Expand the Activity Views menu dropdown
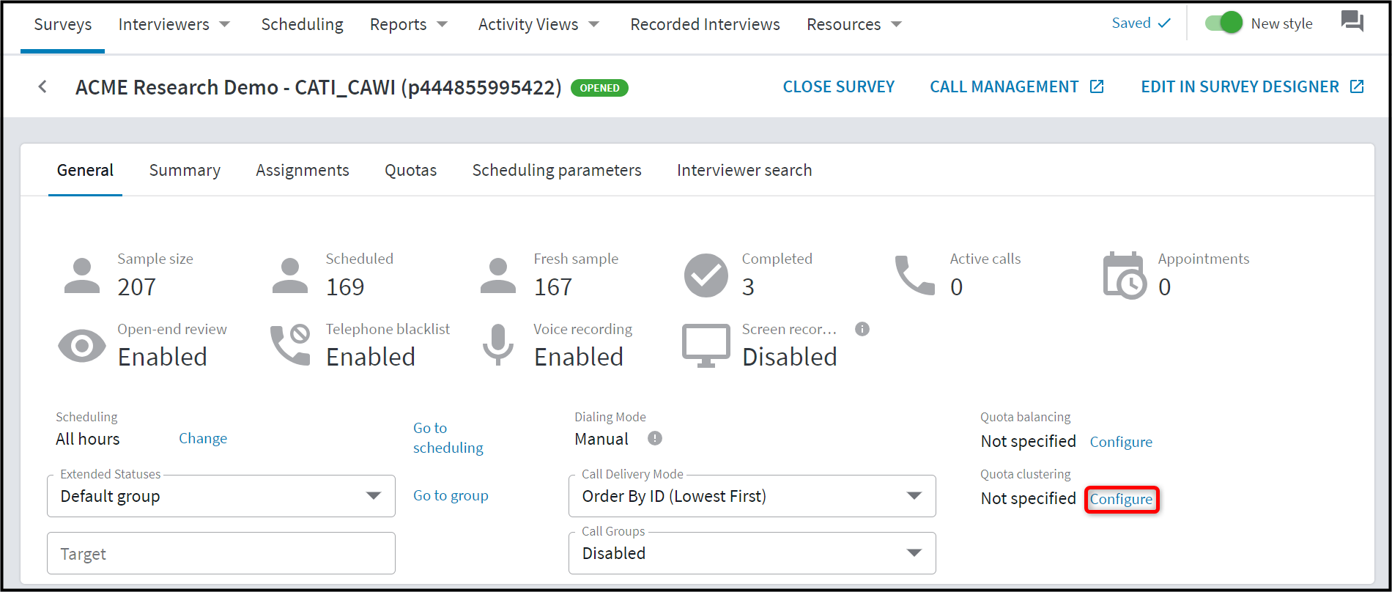 click(594, 24)
